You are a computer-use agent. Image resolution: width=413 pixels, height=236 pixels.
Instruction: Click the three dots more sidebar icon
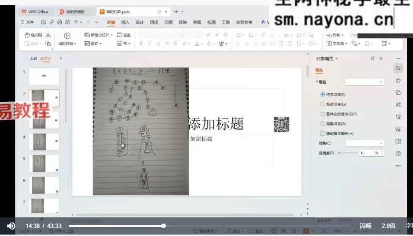pyautogui.click(x=398, y=166)
